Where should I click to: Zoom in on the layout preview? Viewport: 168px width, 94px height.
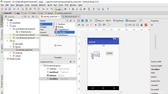134,25
